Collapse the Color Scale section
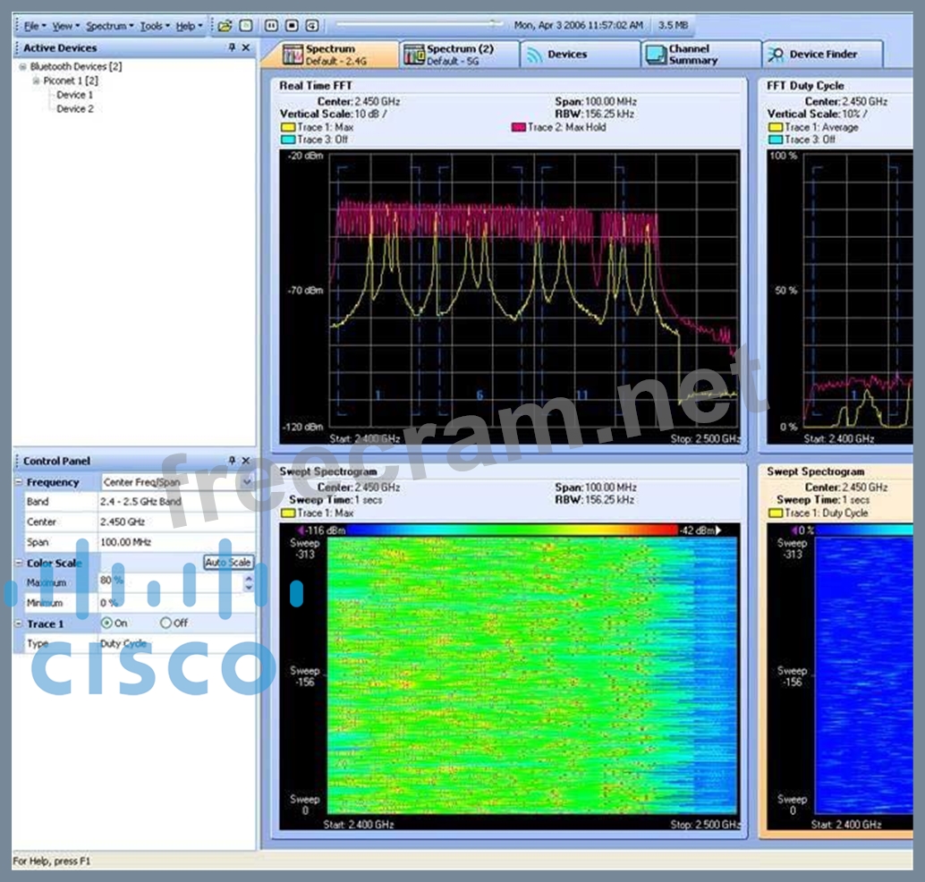 coord(19,563)
